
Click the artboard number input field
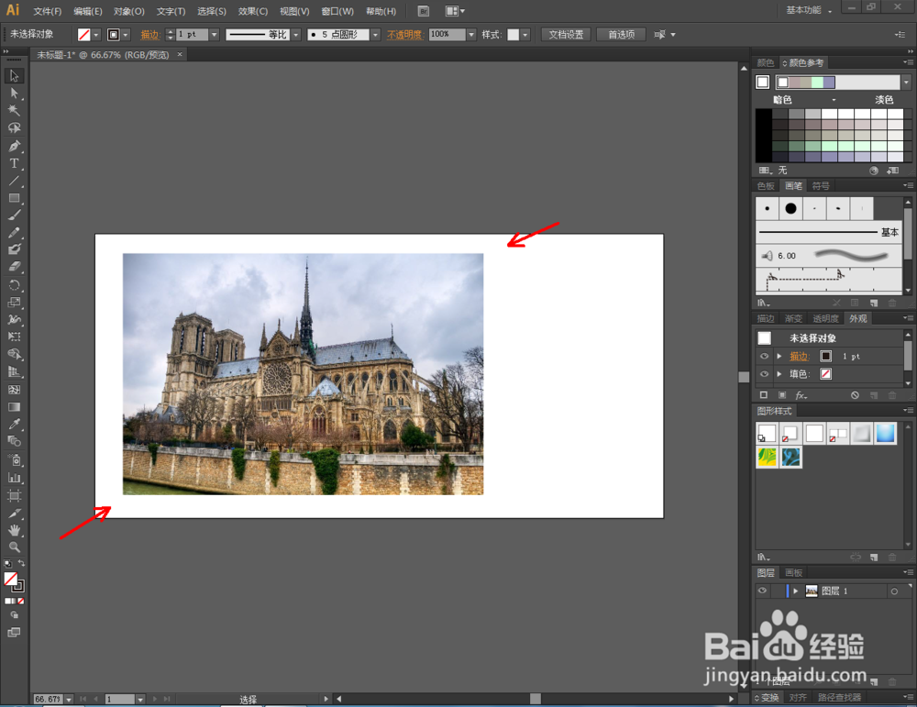click(x=120, y=699)
